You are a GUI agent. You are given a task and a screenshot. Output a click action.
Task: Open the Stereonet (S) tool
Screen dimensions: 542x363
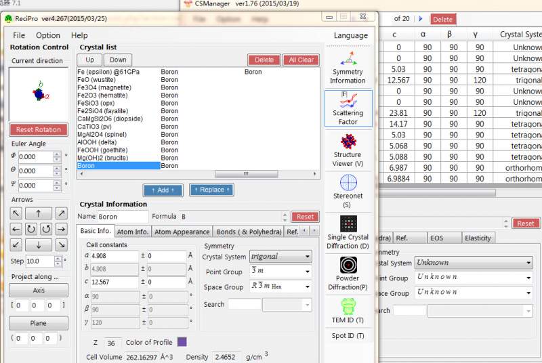coord(348,191)
